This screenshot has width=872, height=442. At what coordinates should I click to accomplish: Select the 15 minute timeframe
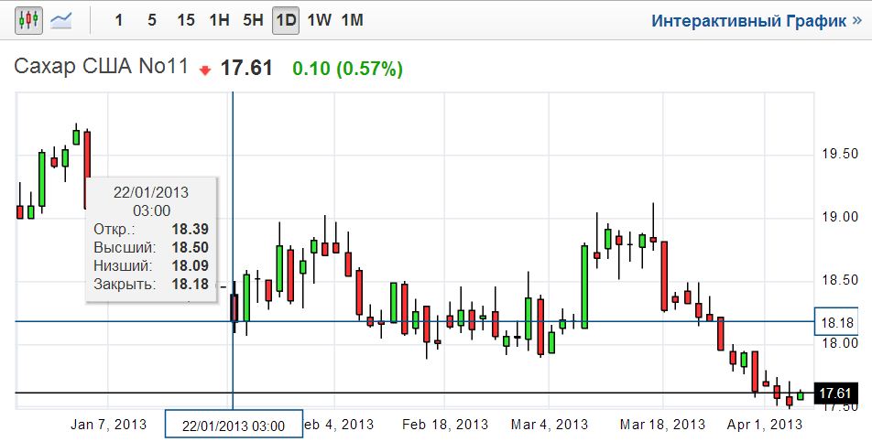186,20
